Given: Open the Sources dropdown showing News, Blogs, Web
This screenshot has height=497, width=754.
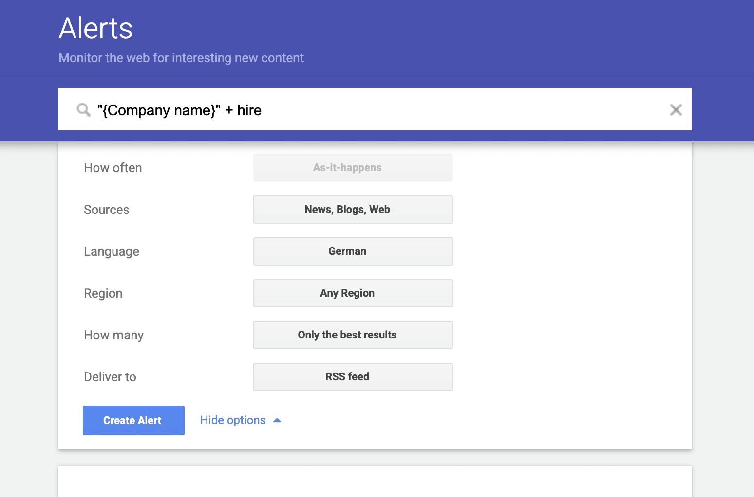Looking at the screenshot, I should (x=353, y=210).
